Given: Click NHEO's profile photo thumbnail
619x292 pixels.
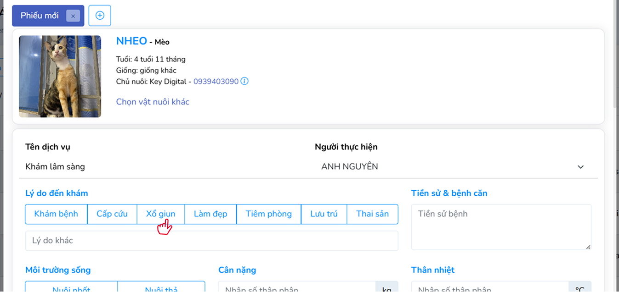Looking at the screenshot, I should coord(60,76).
